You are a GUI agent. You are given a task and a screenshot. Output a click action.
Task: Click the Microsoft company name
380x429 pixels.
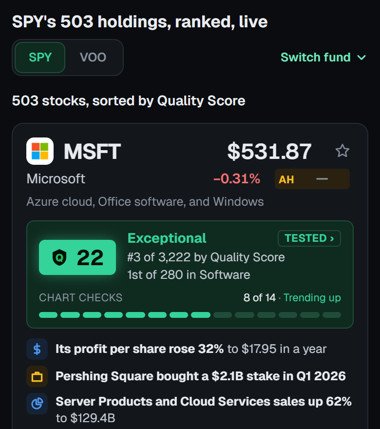(x=56, y=178)
